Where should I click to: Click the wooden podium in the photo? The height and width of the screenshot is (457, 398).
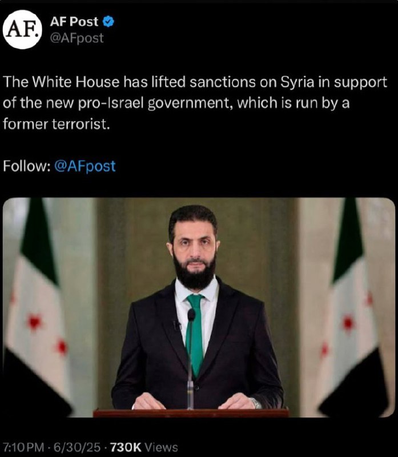coord(191,413)
